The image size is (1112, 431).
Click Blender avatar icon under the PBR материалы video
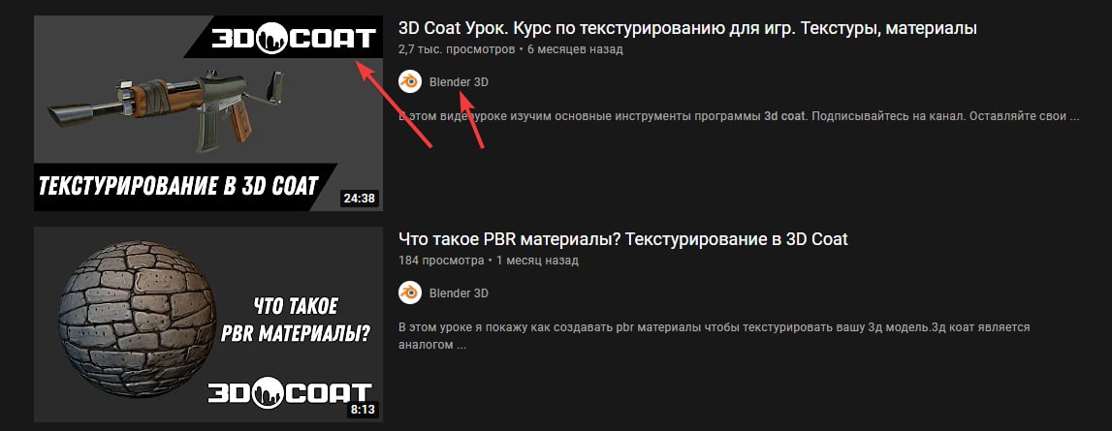410,292
